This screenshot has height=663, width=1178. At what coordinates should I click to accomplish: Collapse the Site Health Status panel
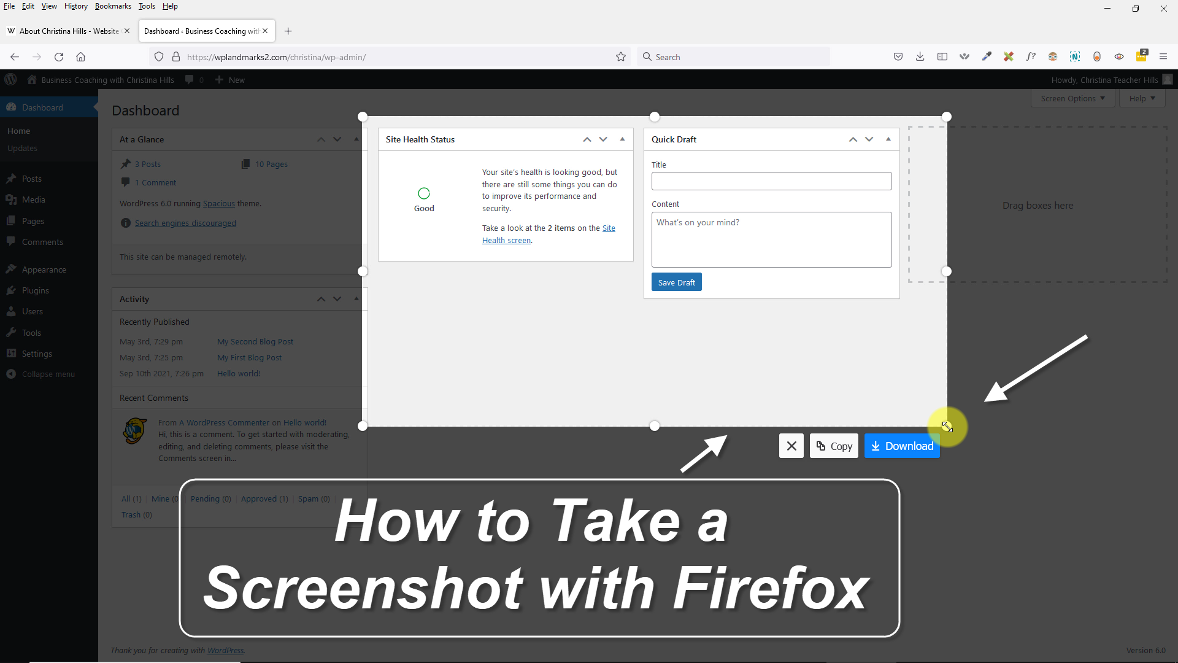click(622, 139)
